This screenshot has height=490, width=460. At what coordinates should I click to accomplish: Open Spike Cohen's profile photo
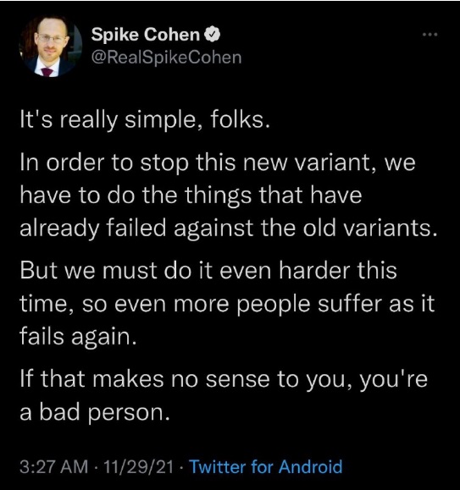50,46
